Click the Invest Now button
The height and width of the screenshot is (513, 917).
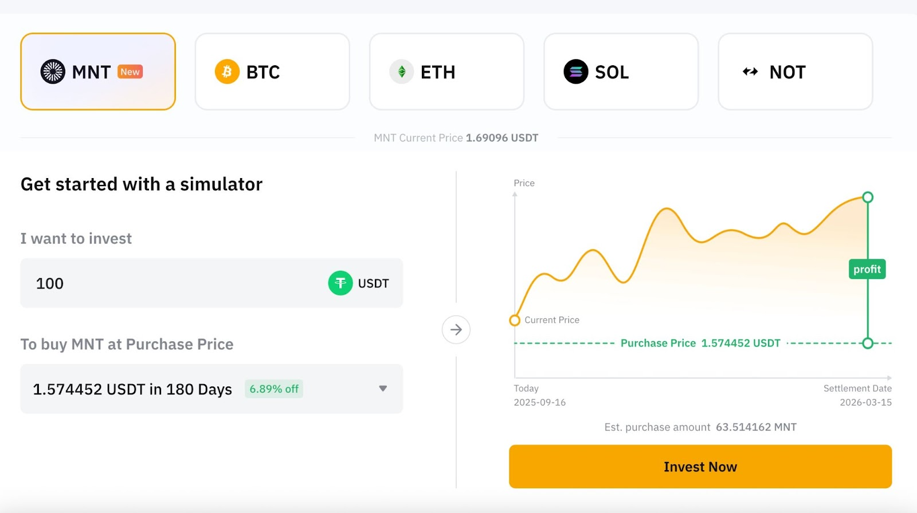coord(699,467)
